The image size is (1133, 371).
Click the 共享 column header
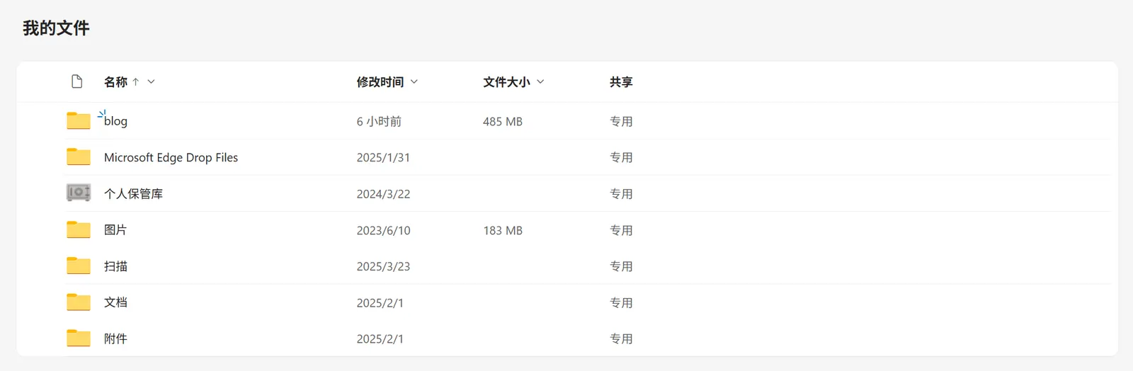(x=621, y=82)
